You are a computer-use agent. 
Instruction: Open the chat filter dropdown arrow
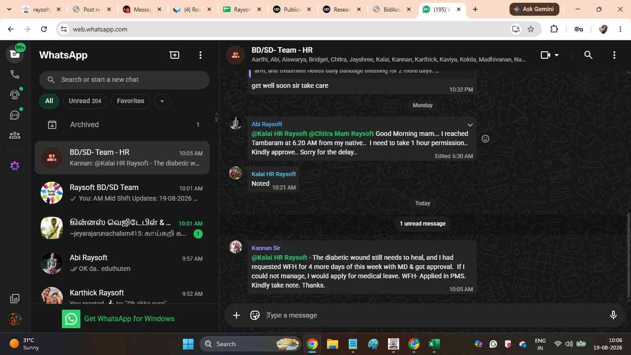click(162, 101)
